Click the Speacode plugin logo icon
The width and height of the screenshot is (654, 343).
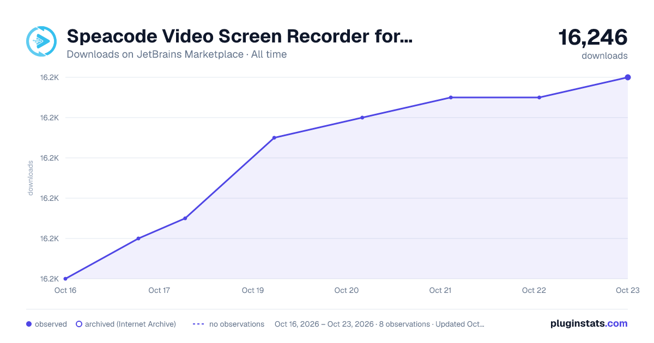41,41
